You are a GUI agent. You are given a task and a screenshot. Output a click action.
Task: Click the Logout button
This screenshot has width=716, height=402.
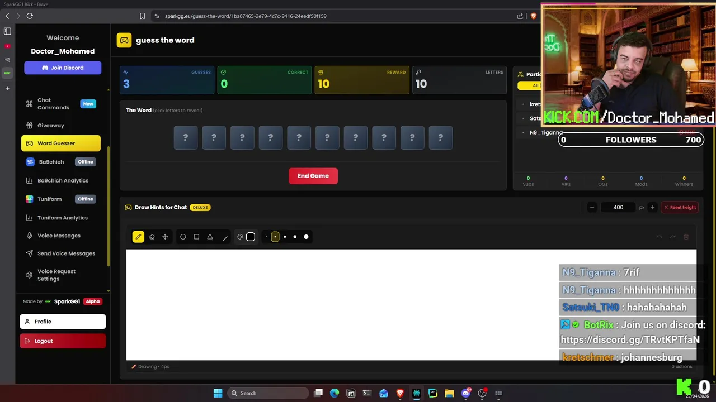63,341
